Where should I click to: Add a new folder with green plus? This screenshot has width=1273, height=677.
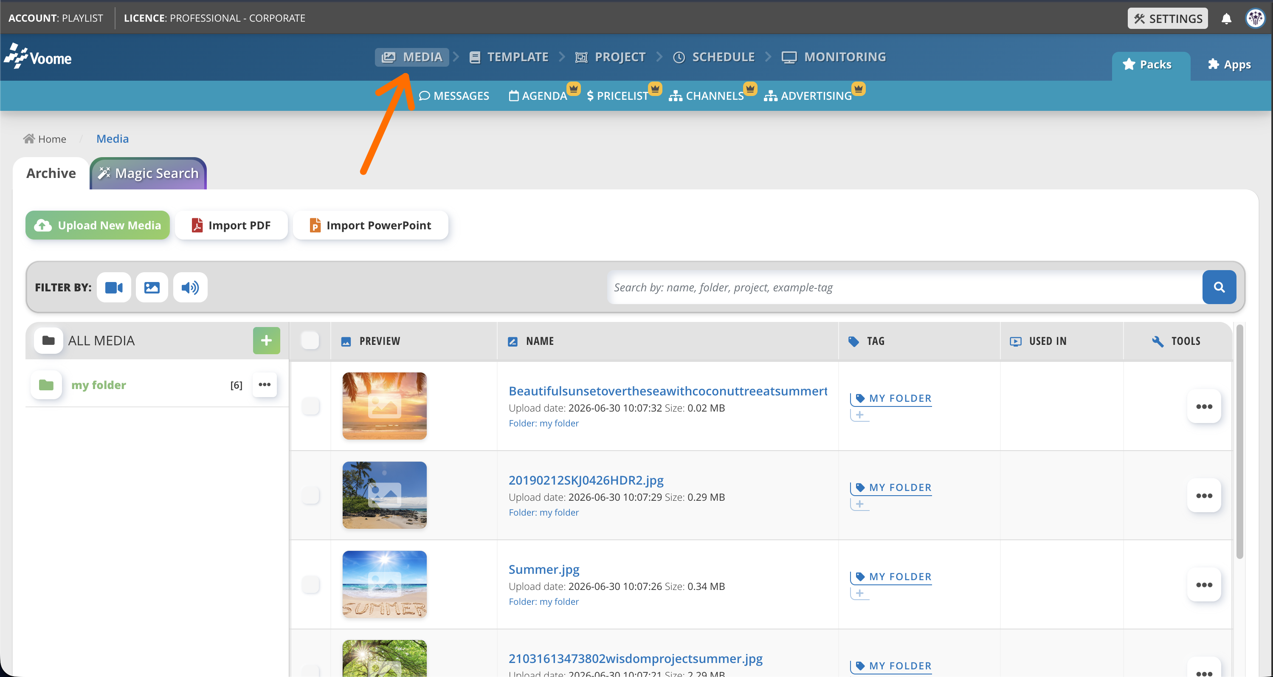(x=266, y=341)
